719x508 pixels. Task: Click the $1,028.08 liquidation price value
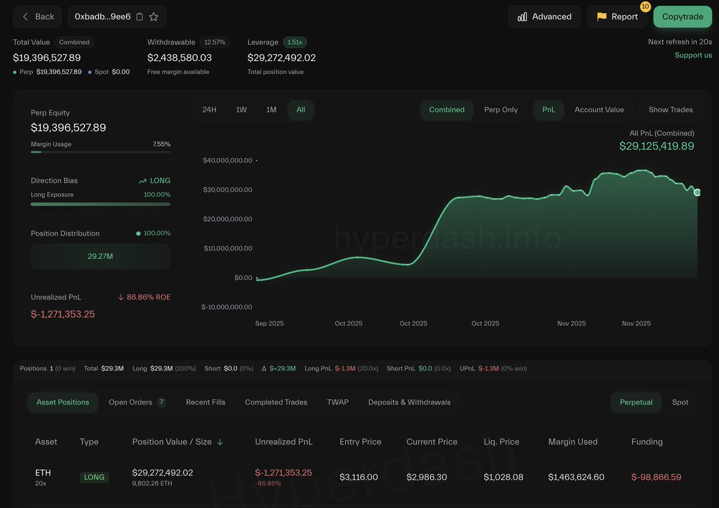[x=503, y=477]
